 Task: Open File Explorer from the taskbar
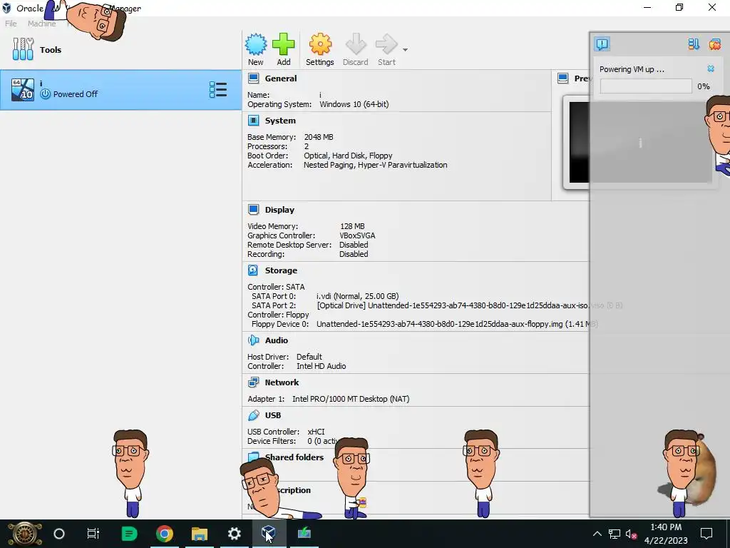200,534
